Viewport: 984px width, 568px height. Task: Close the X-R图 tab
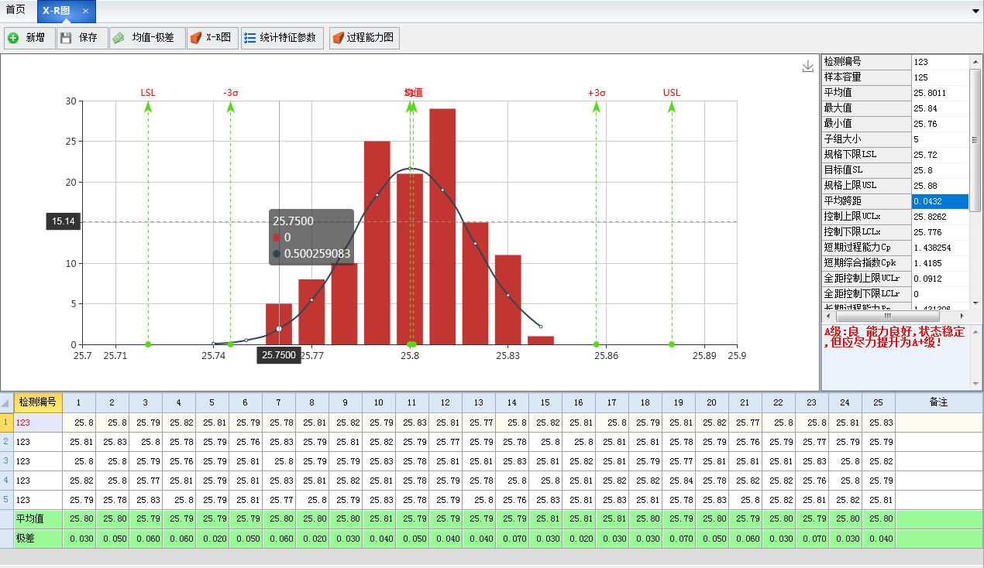pyautogui.click(x=85, y=11)
